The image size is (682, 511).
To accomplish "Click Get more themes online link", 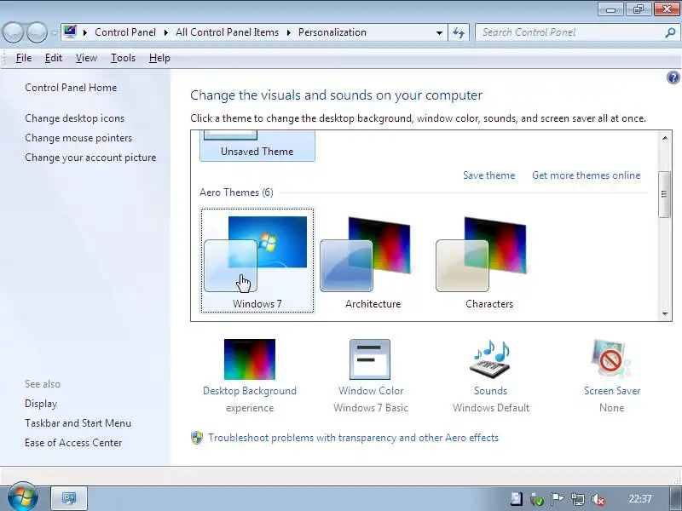I will 587,175.
